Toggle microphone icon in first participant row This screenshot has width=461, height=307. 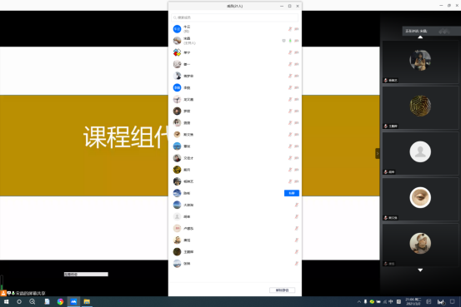click(290, 29)
